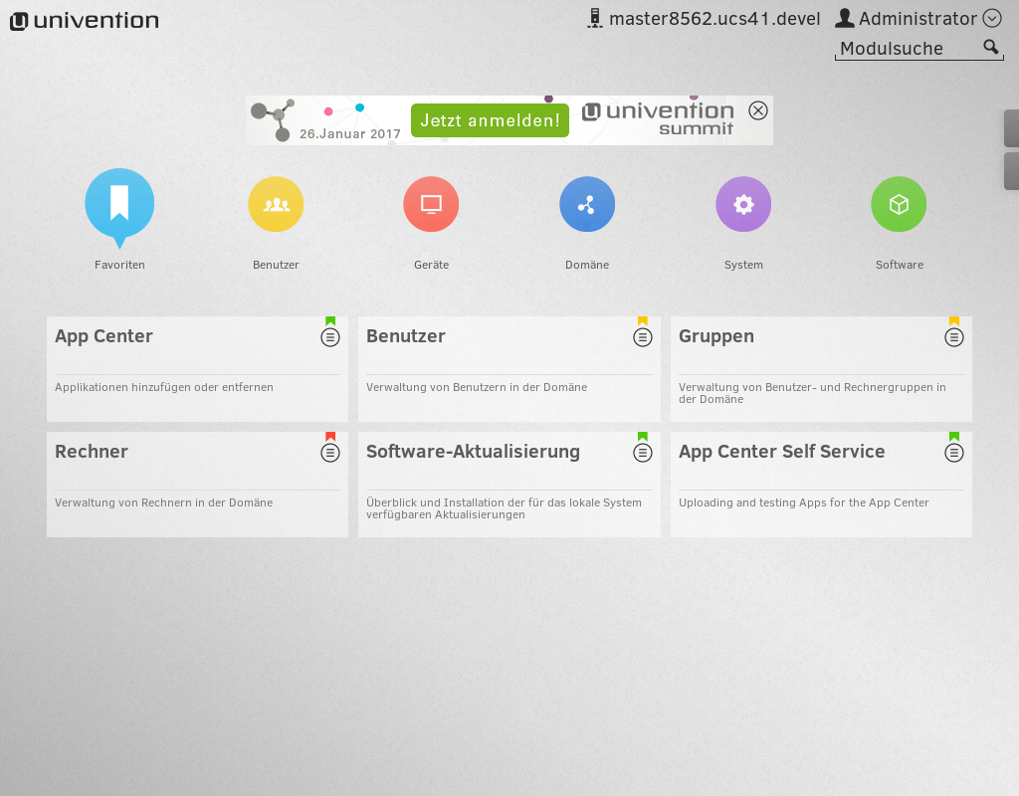Open context menu on App Center tile

(330, 337)
